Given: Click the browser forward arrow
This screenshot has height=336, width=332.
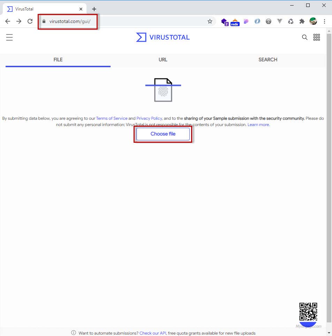Looking at the screenshot, I should tap(19, 21).
